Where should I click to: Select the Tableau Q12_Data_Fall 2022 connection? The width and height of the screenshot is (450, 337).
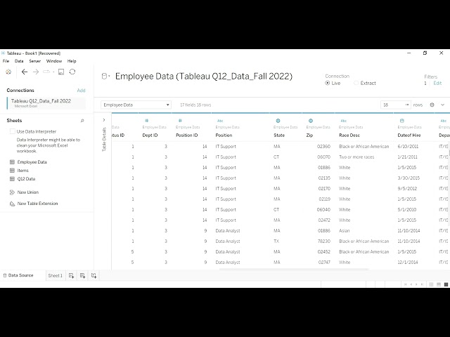[46, 103]
